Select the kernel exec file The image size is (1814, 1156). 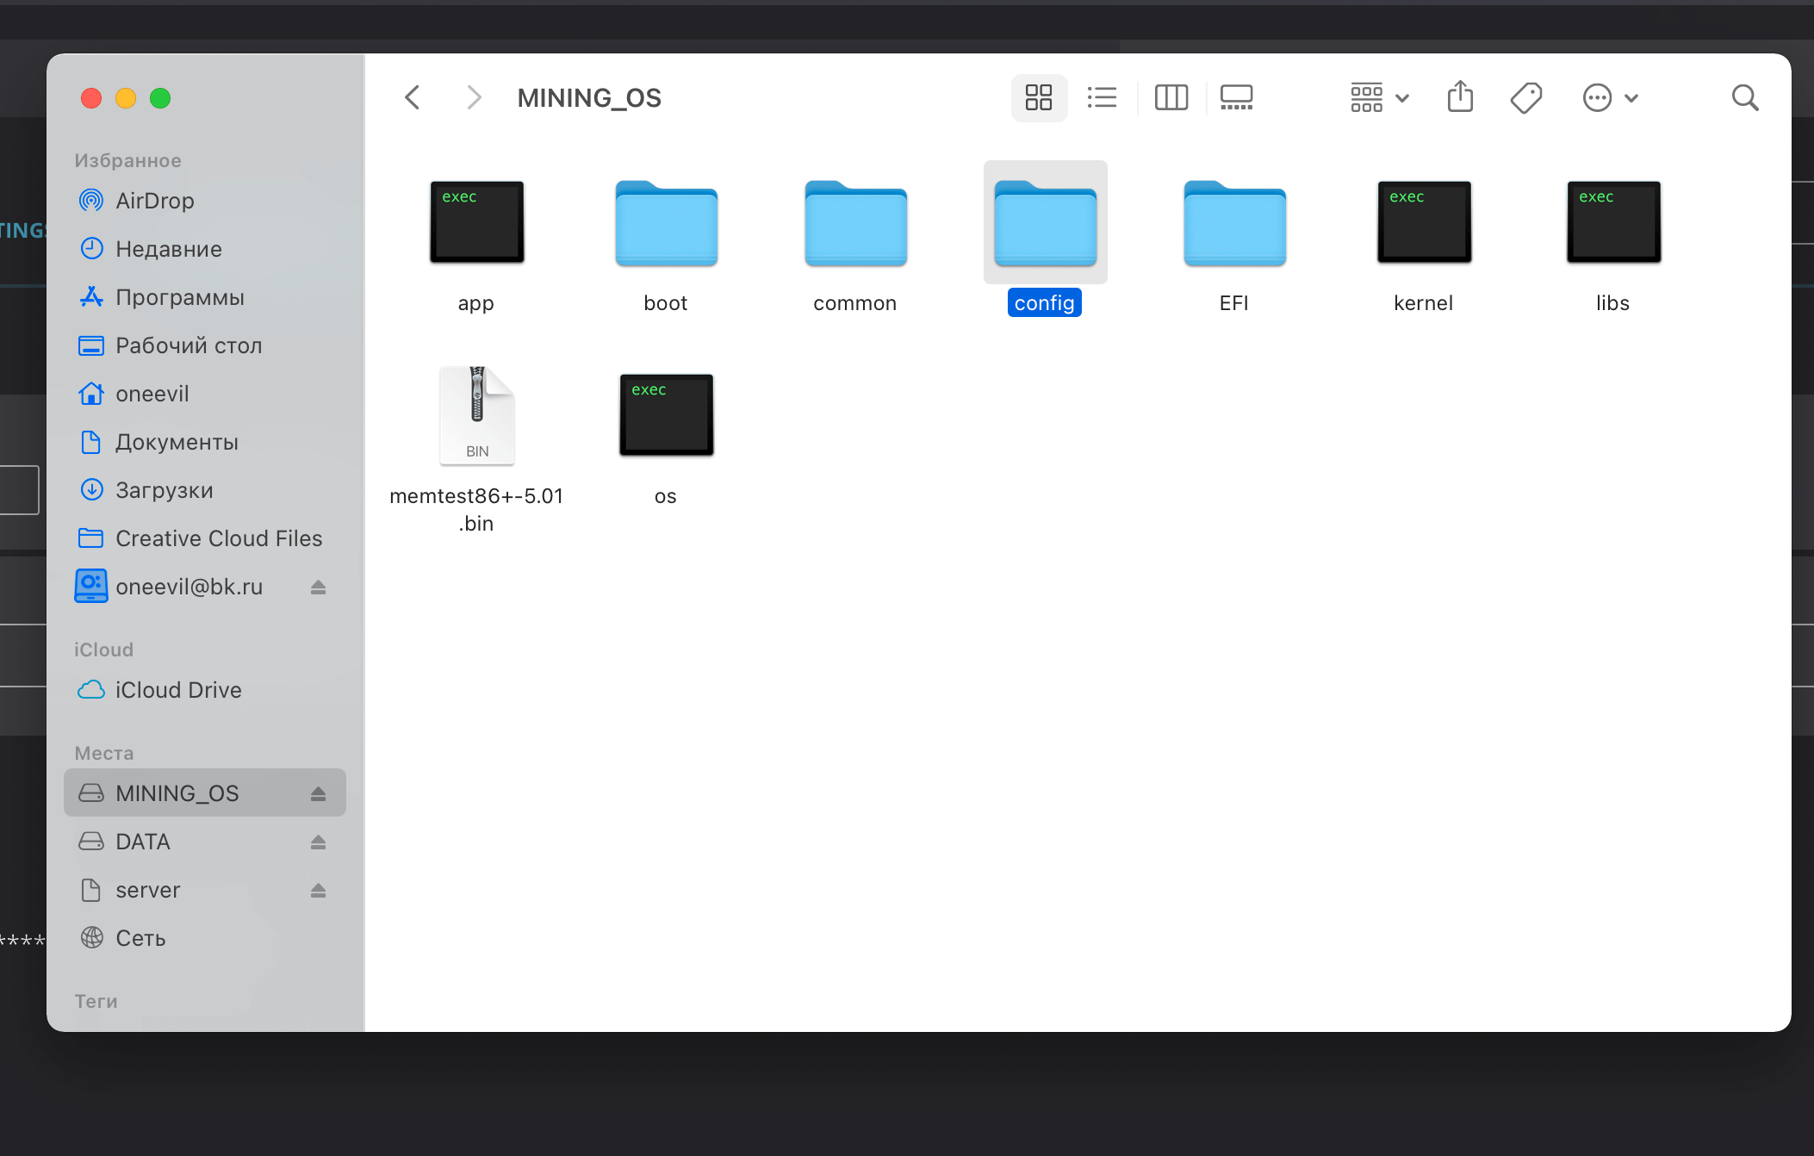point(1424,224)
